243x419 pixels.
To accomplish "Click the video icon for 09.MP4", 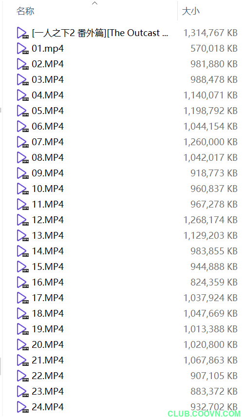I will 22,173.
